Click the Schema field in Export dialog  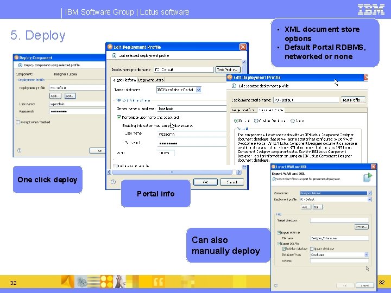(x=339, y=260)
